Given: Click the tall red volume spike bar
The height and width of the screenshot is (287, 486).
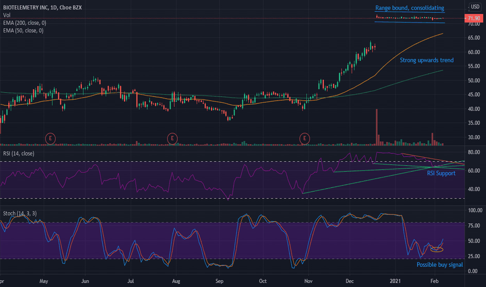Looking at the screenshot, I should click(376, 127).
